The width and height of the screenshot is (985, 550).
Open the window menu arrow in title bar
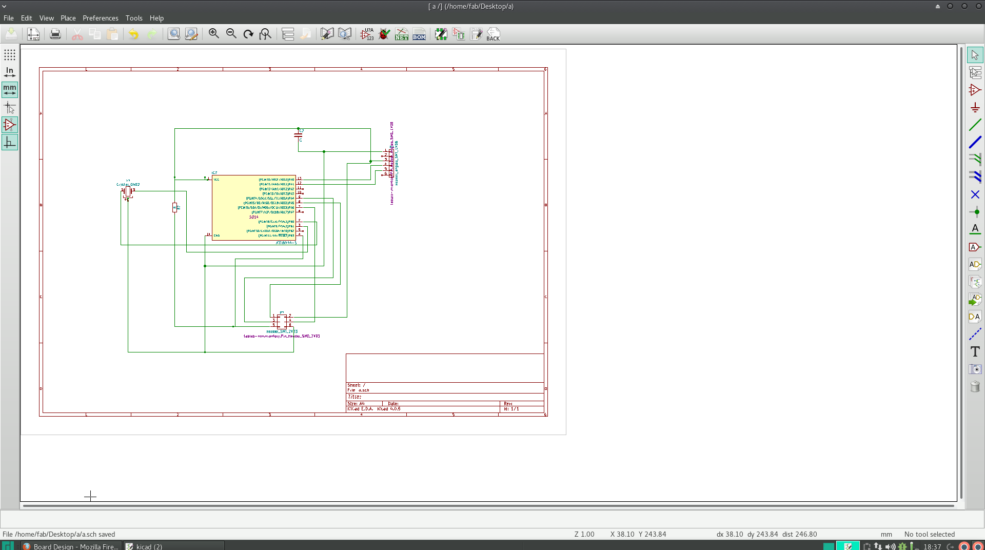[x=4, y=6]
